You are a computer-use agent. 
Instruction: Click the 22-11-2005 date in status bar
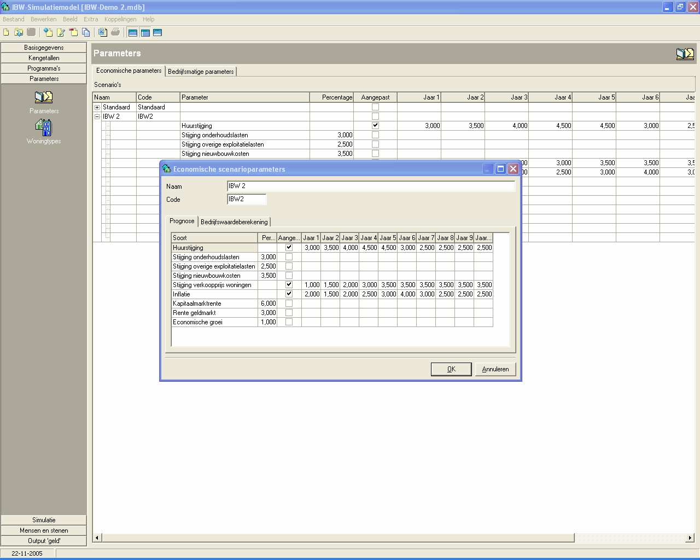27,553
